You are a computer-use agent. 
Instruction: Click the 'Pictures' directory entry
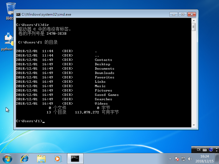[x=103, y=90]
